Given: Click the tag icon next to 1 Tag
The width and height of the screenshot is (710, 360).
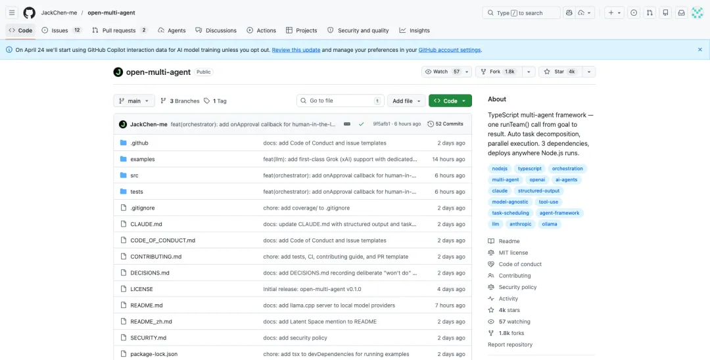Looking at the screenshot, I should pyautogui.click(x=207, y=101).
